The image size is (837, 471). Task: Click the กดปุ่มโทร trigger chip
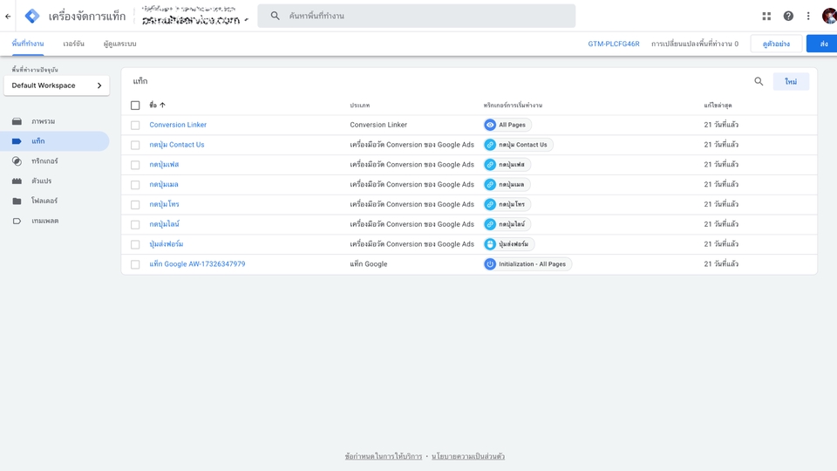(507, 204)
